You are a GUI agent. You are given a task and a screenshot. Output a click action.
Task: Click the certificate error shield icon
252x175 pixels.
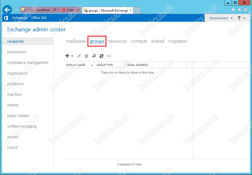pyautogui.click(x=64, y=10)
